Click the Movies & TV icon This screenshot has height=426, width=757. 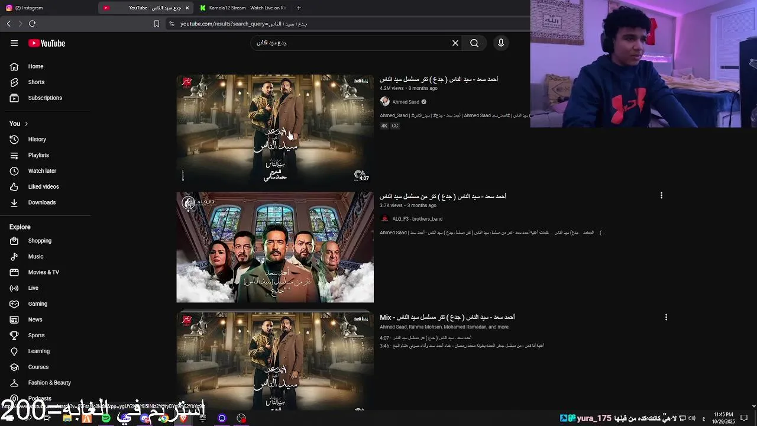(x=14, y=272)
